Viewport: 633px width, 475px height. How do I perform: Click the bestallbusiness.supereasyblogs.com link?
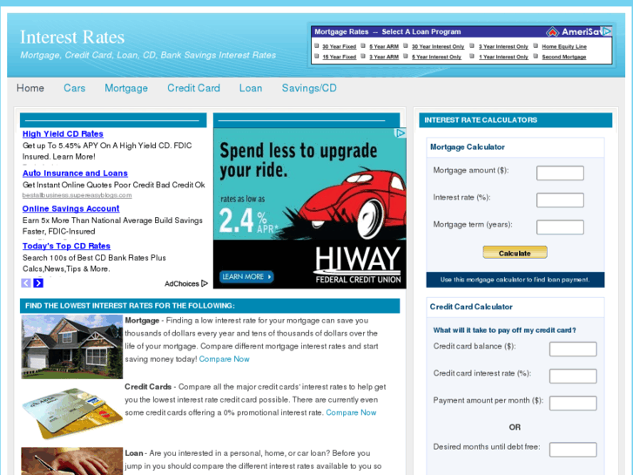tap(77, 195)
